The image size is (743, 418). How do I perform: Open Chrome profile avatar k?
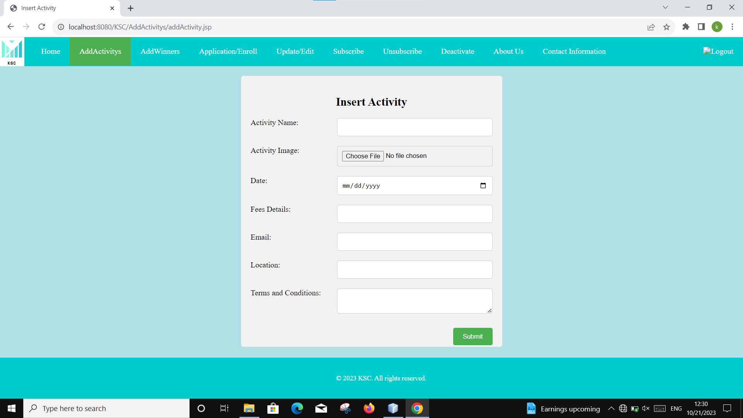[x=717, y=27]
